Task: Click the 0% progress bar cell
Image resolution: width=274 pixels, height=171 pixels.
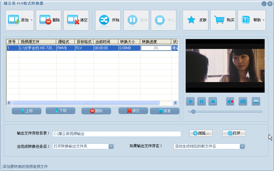Action: pos(156,48)
